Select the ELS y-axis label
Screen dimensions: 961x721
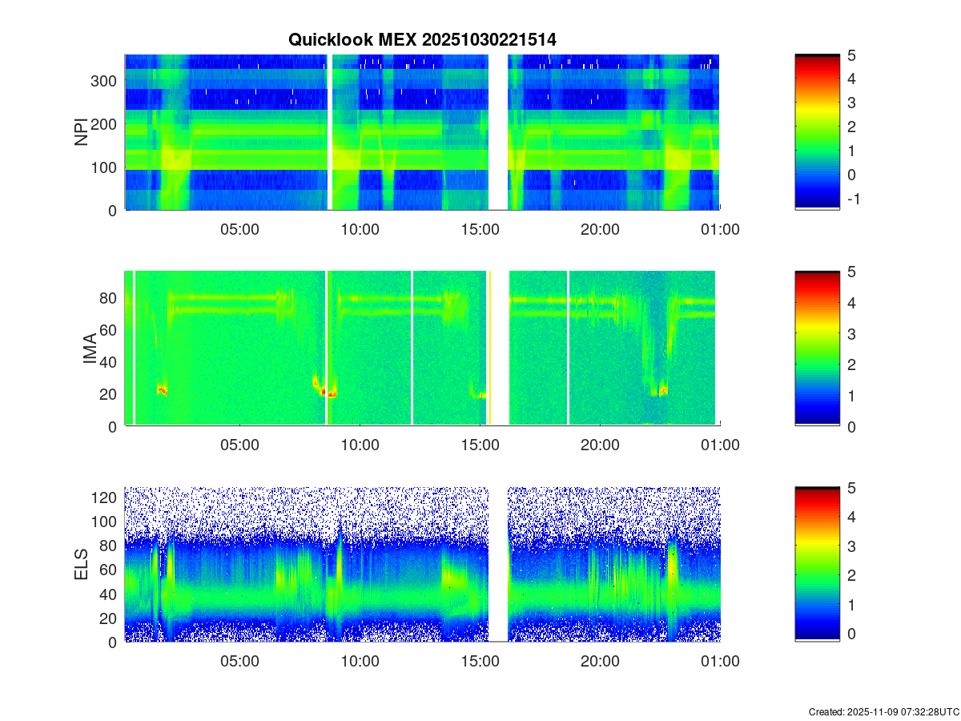tap(82, 565)
